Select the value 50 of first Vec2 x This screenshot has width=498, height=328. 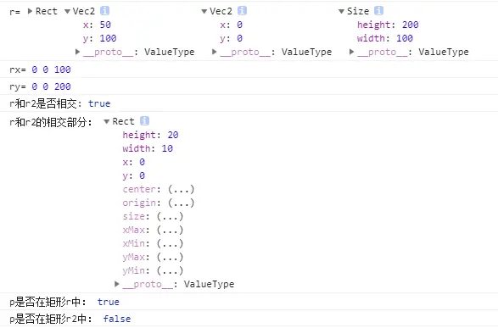105,25
